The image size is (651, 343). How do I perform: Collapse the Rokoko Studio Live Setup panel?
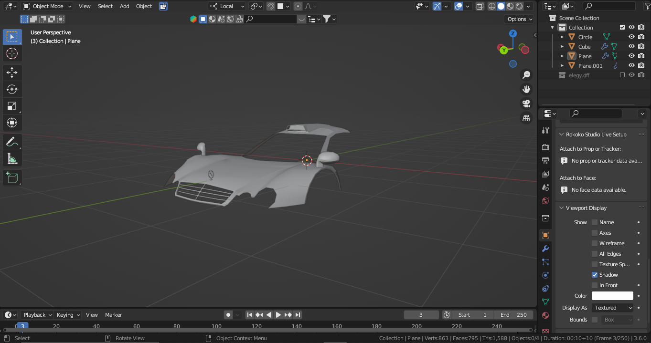pyautogui.click(x=562, y=135)
